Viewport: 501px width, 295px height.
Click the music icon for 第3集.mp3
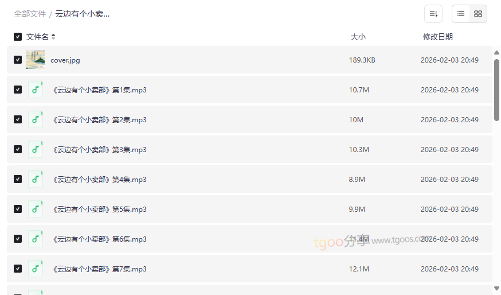[x=36, y=149]
